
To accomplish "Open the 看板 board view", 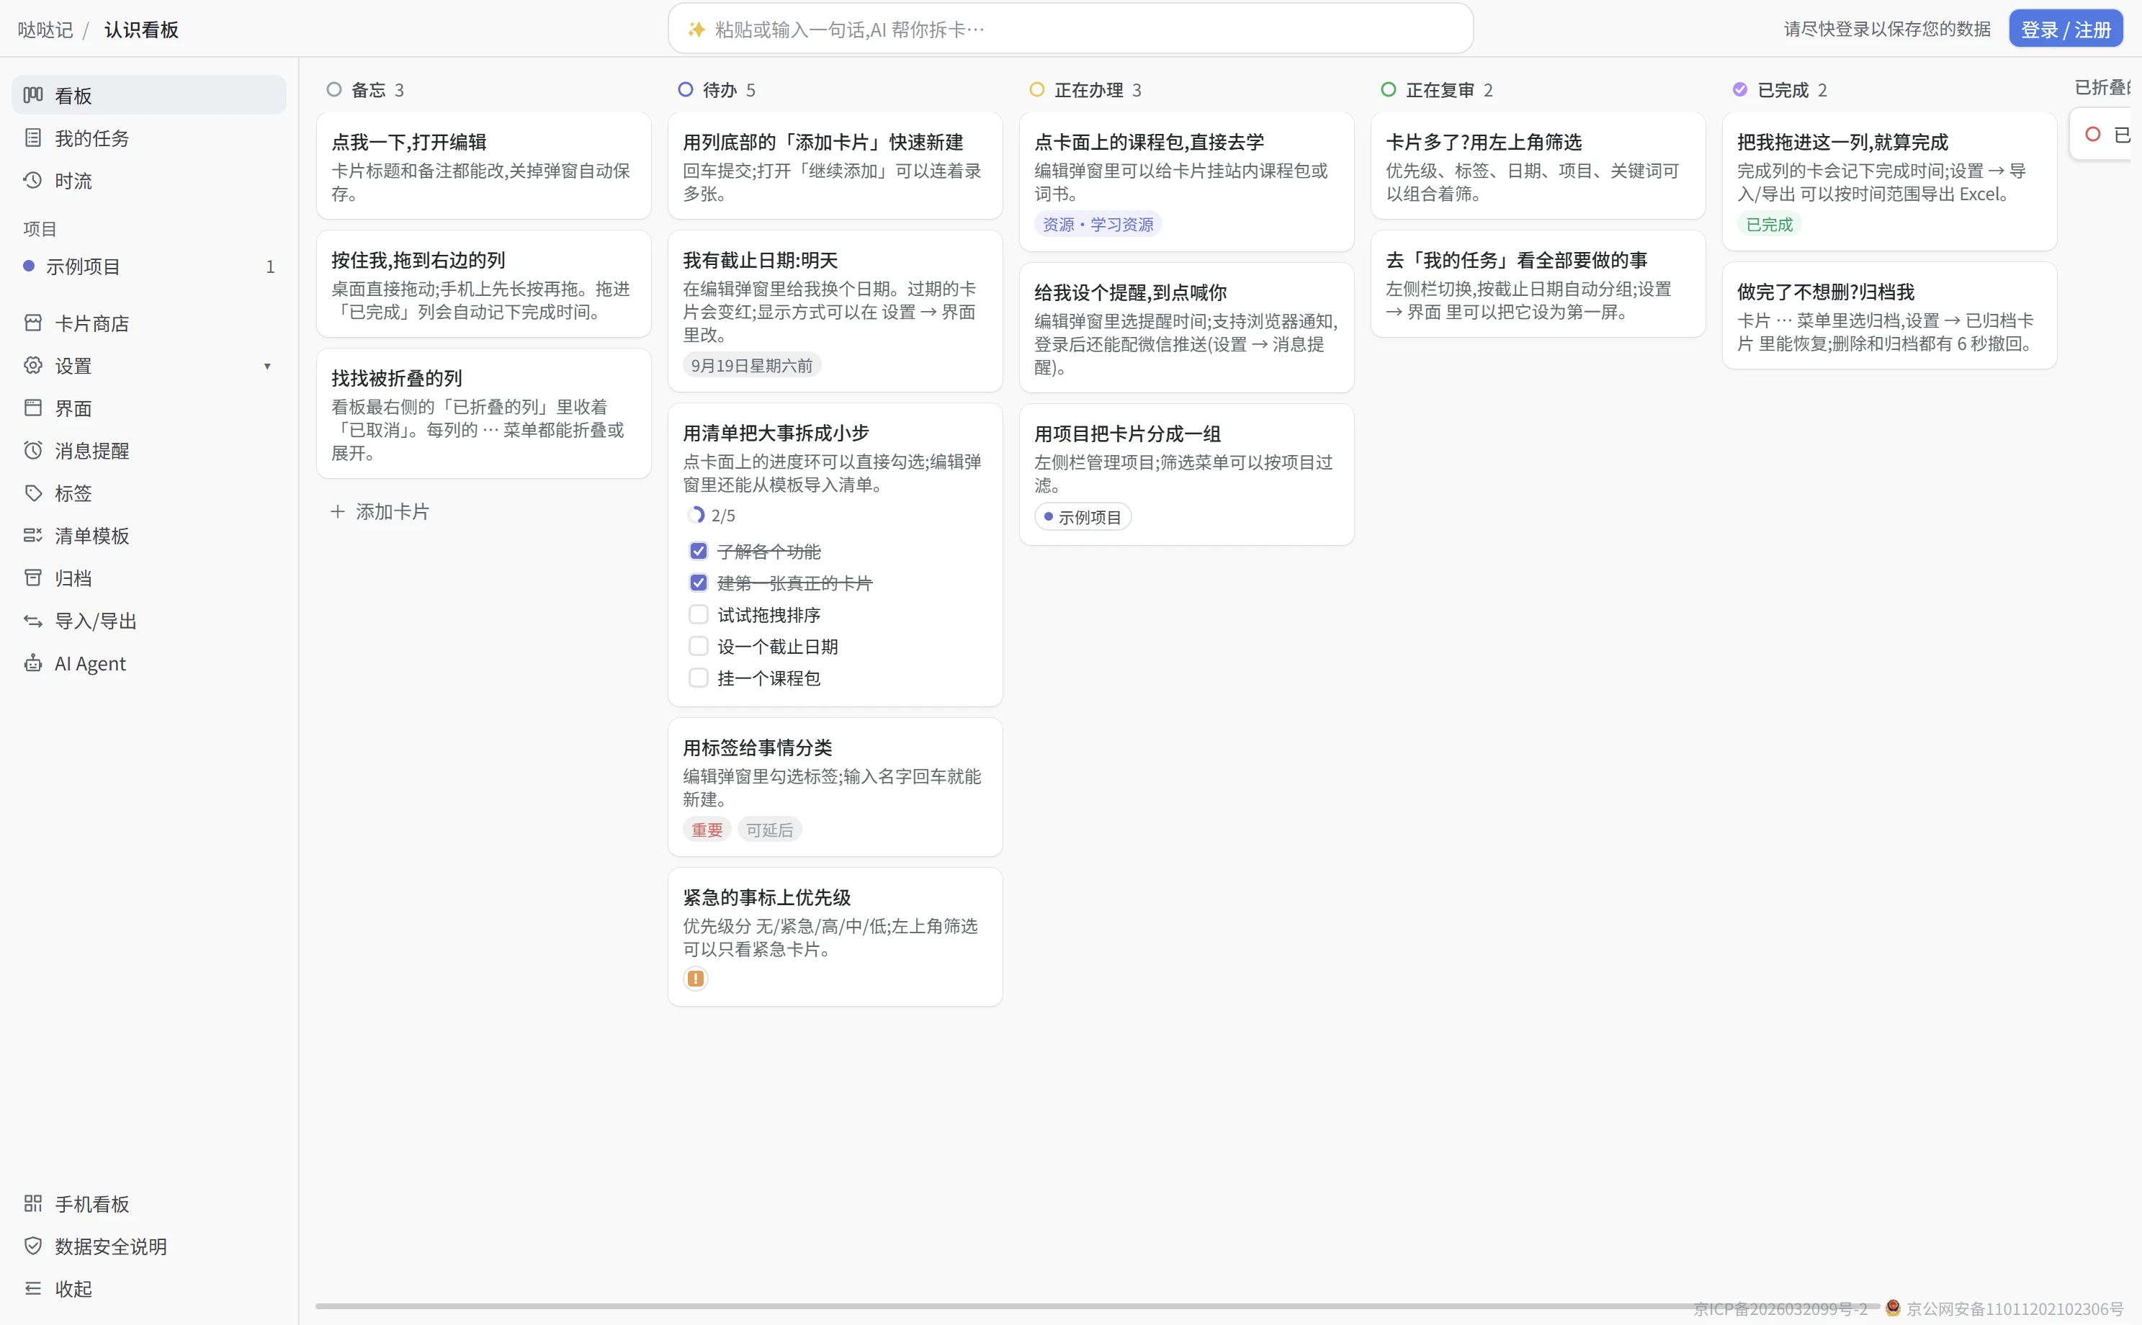I will 148,94.
